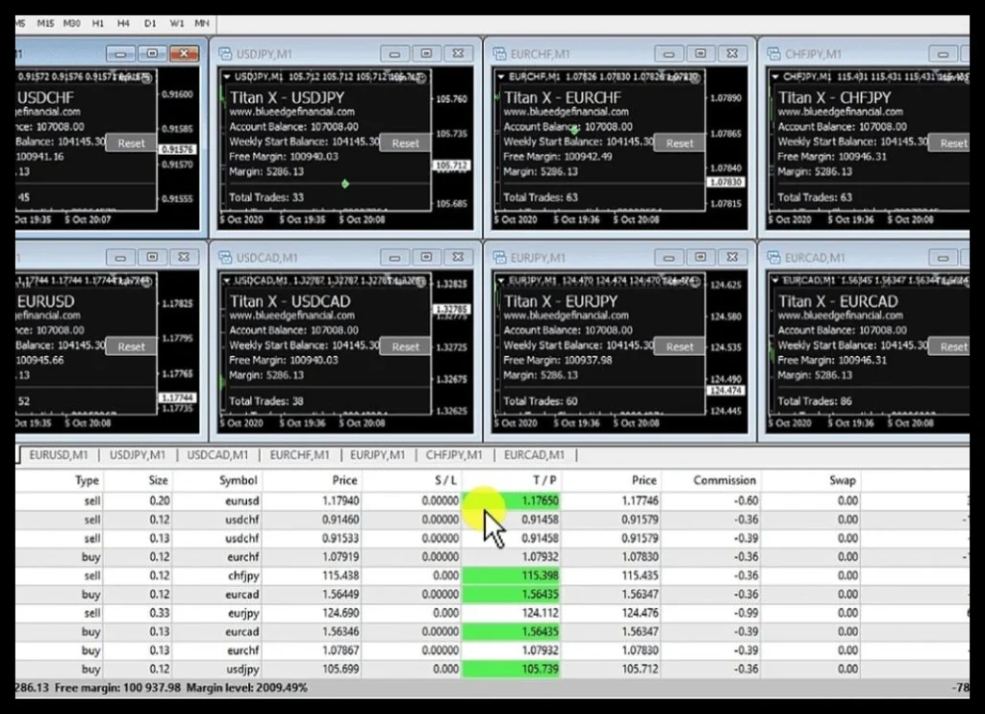Collapse the EURCHF chart header triangle

500,77
